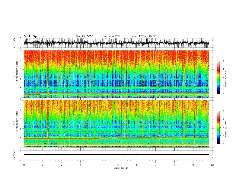The width and height of the screenshot is (239, 185).
Task: Click the "ch.1(V)" axis label
Action: pos(14,43)
